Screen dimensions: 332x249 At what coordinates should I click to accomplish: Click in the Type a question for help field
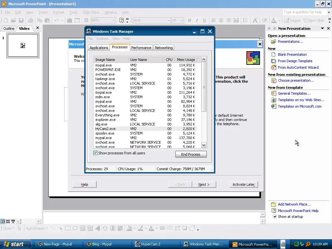(x=305, y=12)
